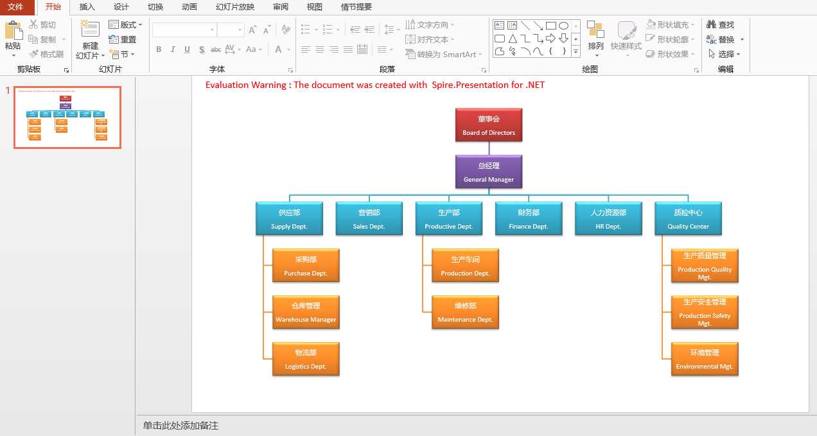Click the Find (查找) binoculars icon
The height and width of the screenshot is (436, 817).
click(711, 24)
